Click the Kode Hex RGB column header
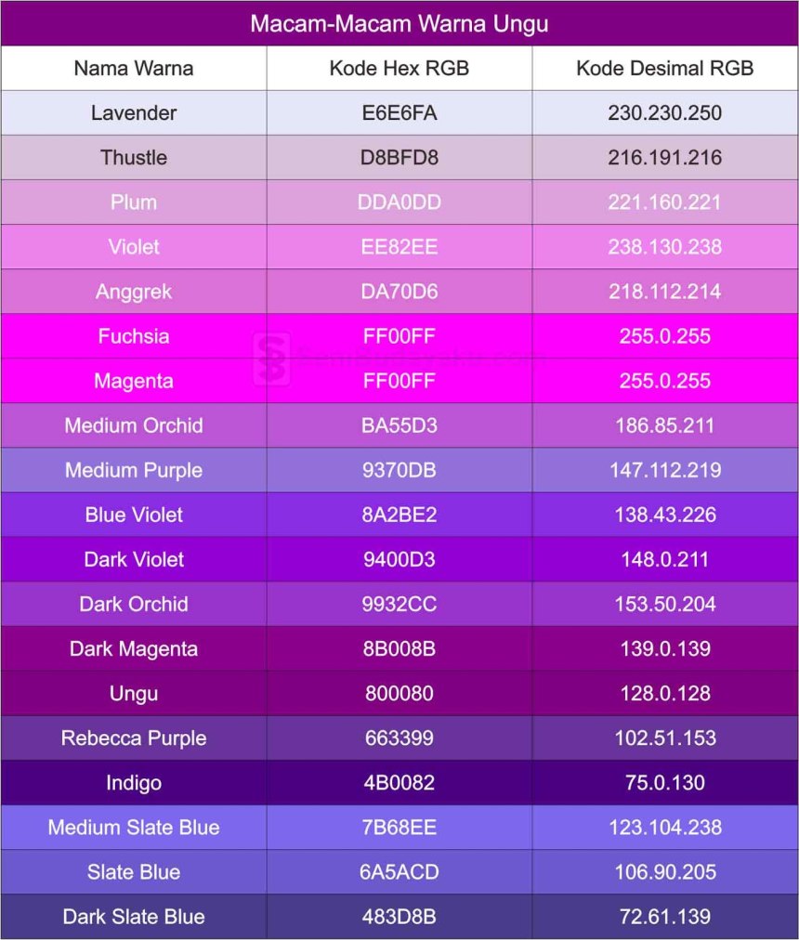 pyautogui.click(x=399, y=69)
